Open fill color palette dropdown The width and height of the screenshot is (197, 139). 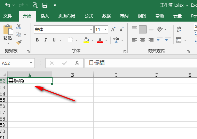[93, 40]
